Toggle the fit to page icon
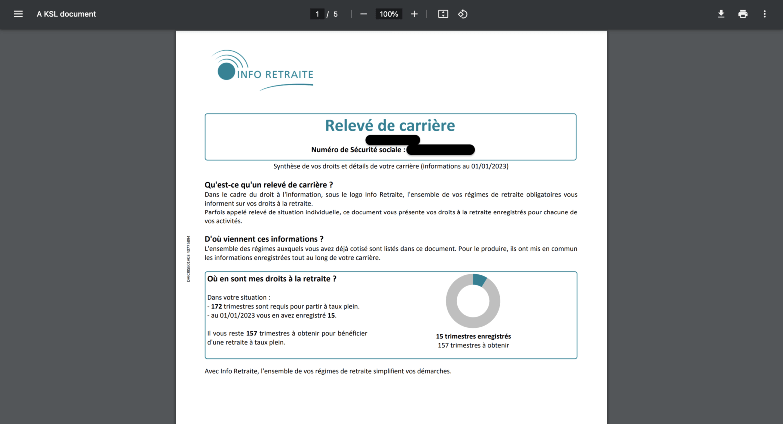The image size is (783, 424). tap(443, 14)
